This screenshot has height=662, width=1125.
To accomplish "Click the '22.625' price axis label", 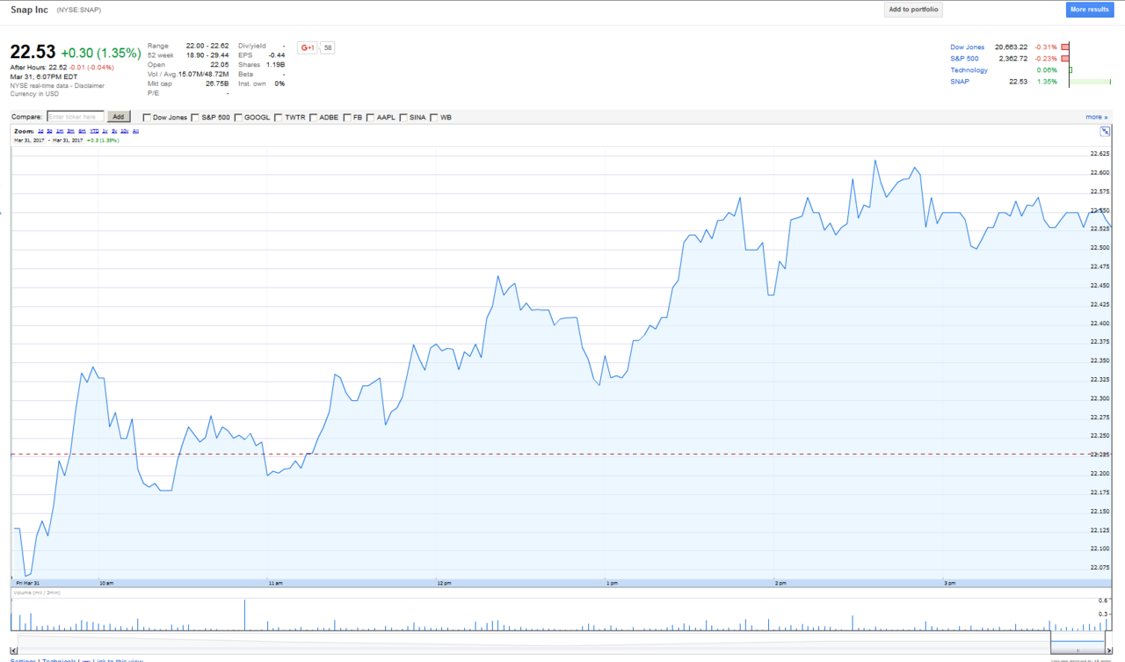I will click(1100, 153).
